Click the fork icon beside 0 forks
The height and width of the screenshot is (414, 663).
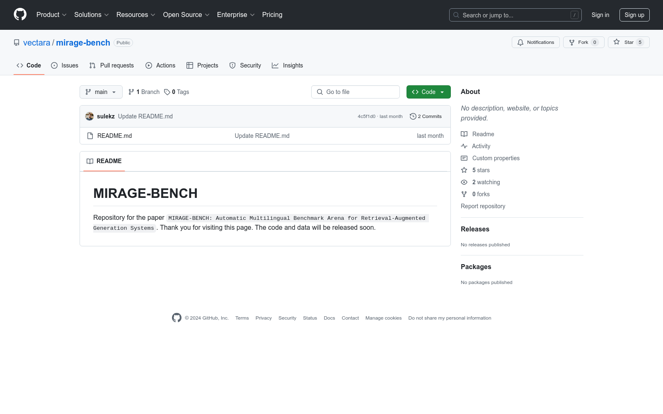click(464, 194)
